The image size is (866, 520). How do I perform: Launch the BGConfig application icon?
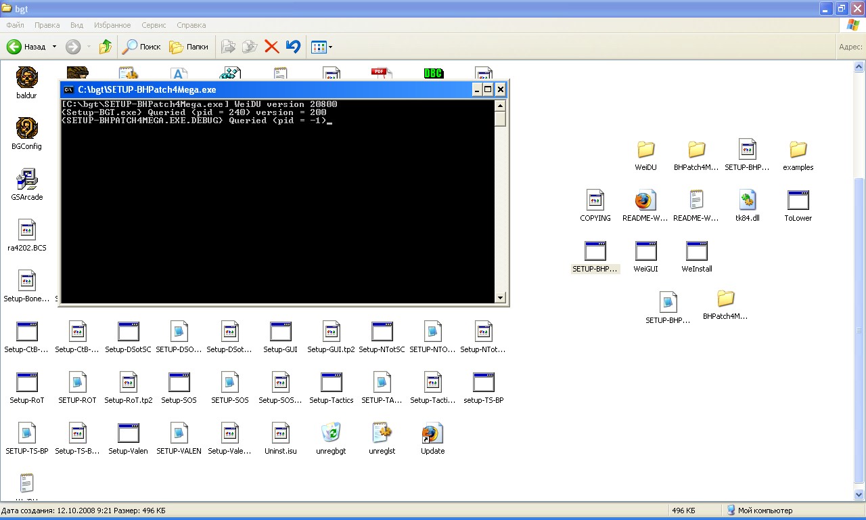pyautogui.click(x=26, y=129)
